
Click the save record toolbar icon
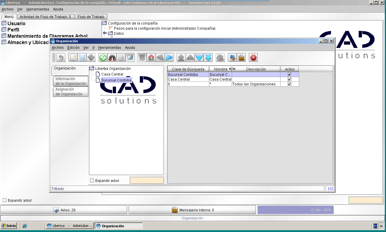pos(91,58)
